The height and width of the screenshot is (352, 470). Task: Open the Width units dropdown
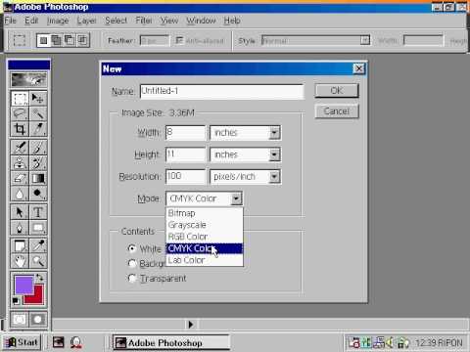[x=274, y=133]
